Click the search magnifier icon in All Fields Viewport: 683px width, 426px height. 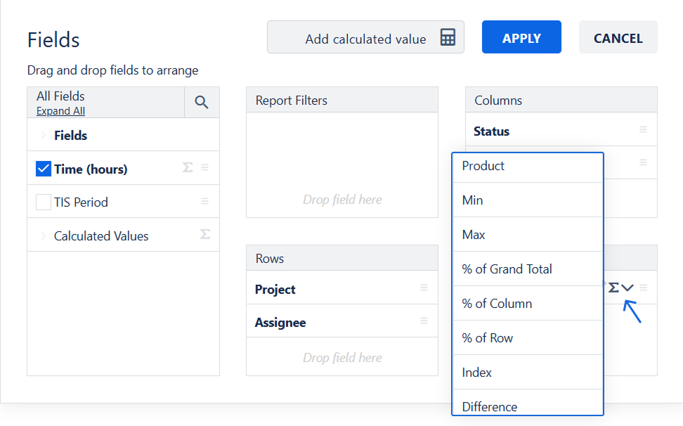[202, 103]
